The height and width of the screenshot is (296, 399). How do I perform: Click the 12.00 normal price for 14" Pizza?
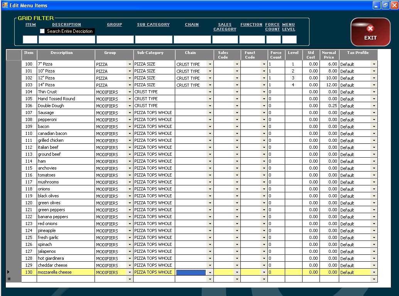click(x=329, y=85)
